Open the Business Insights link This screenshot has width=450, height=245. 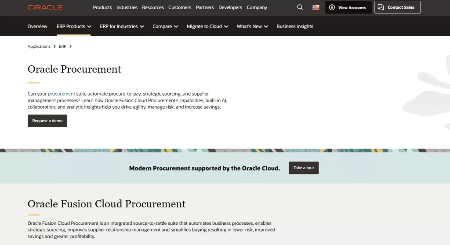(x=295, y=26)
